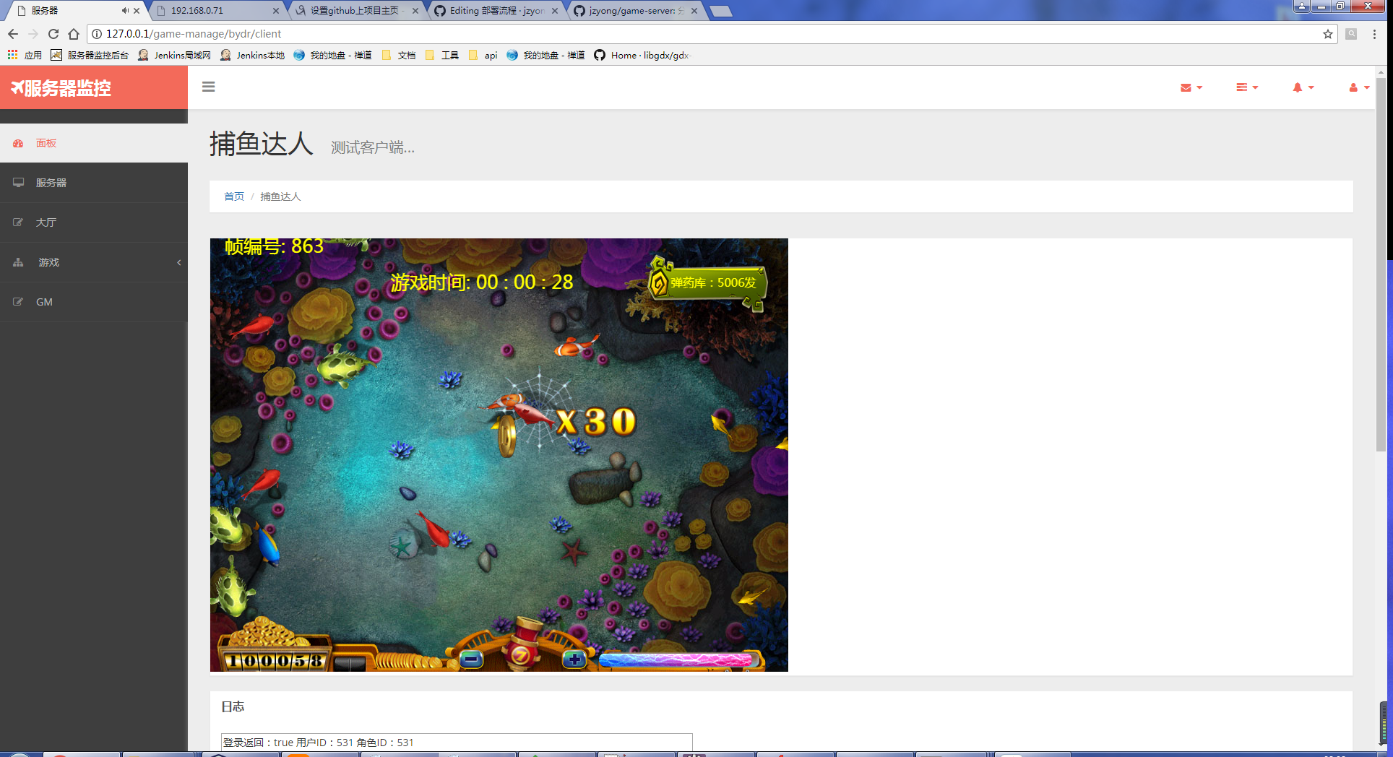
Task: Open the 服务器监控后台 bookmark
Action: pos(90,55)
